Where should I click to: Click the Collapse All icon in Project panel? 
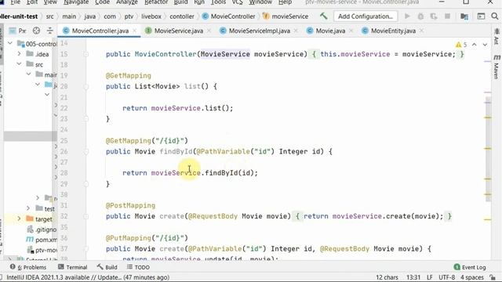[x=49, y=31]
